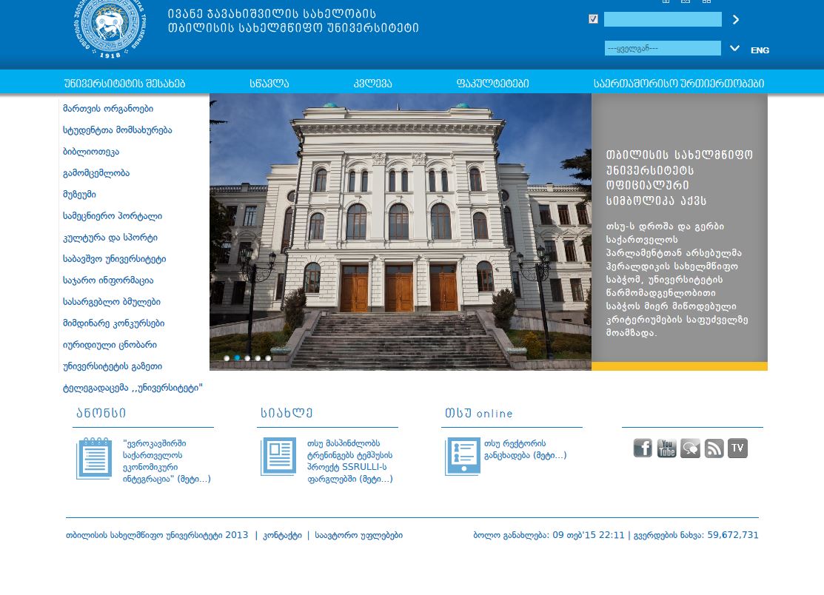Image resolution: width=824 pixels, height=595 pixels.
Task: Click the down chevron next to ყველგან
Action: click(x=734, y=48)
